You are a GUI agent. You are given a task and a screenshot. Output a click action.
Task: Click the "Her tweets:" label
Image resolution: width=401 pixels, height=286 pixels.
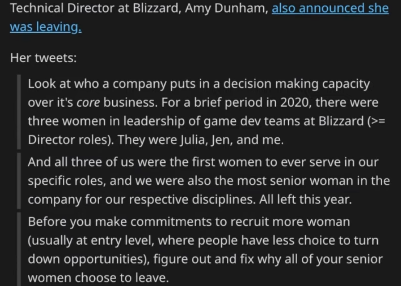coord(44,58)
